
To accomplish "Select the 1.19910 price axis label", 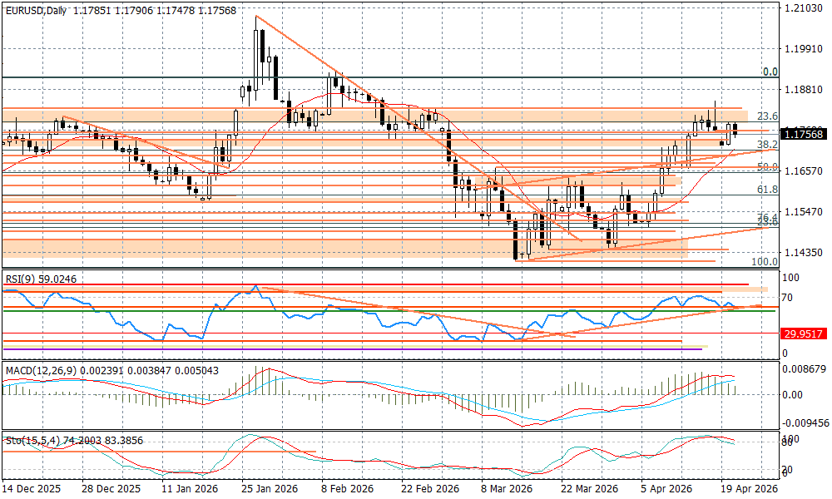I will (x=803, y=49).
